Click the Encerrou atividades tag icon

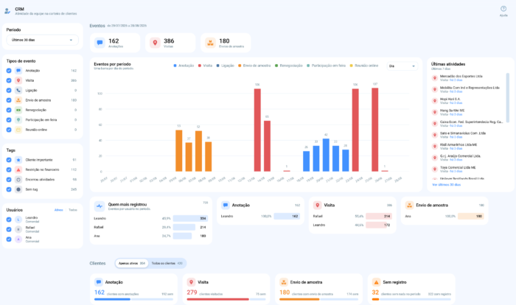(18, 180)
